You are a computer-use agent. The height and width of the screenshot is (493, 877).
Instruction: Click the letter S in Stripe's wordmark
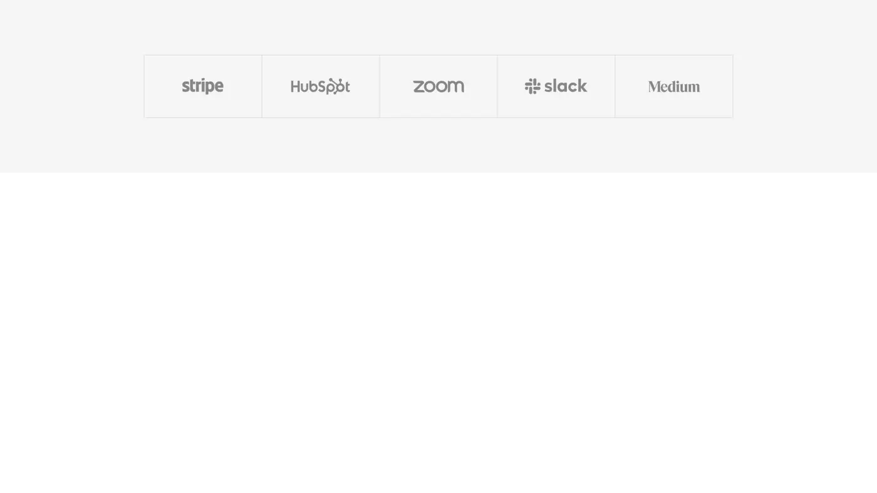click(x=186, y=86)
